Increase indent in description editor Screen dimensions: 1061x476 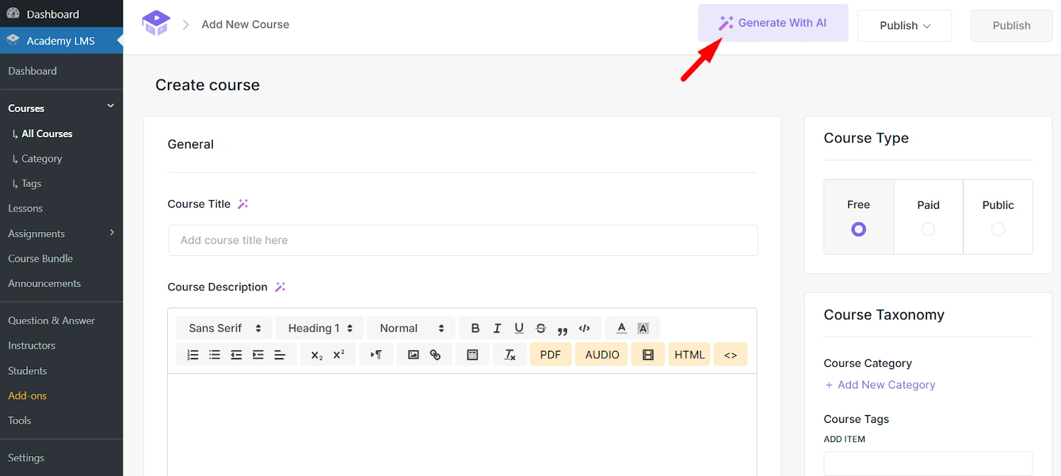(x=258, y=355)
